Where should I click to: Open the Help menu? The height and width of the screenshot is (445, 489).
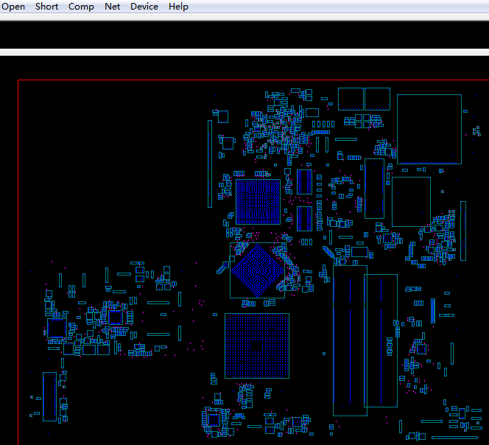(178, 7)
